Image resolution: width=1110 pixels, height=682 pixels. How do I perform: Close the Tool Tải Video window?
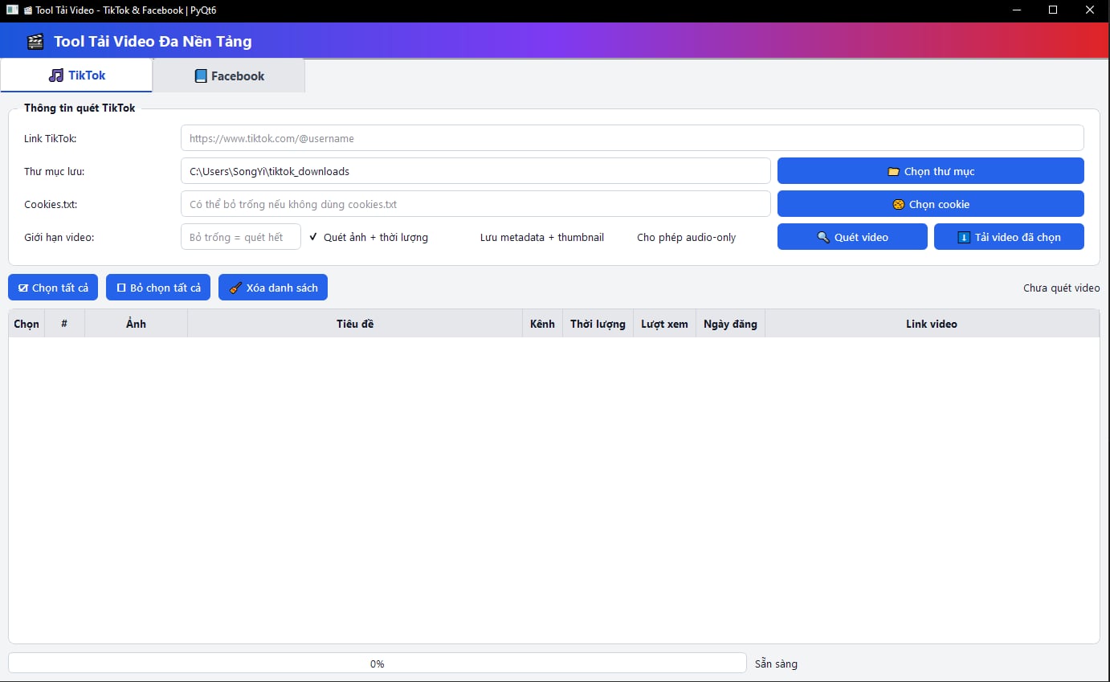pos(1090,10)
